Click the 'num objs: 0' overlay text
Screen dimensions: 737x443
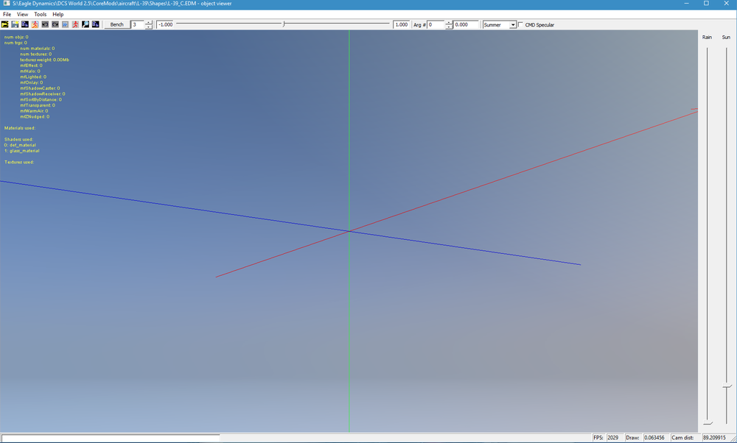[16, 37]
